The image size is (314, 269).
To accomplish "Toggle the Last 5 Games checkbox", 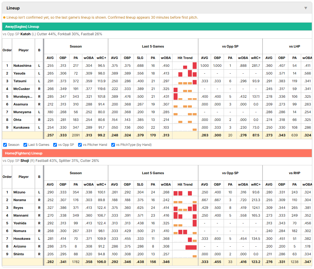I will tap(25, 145).
